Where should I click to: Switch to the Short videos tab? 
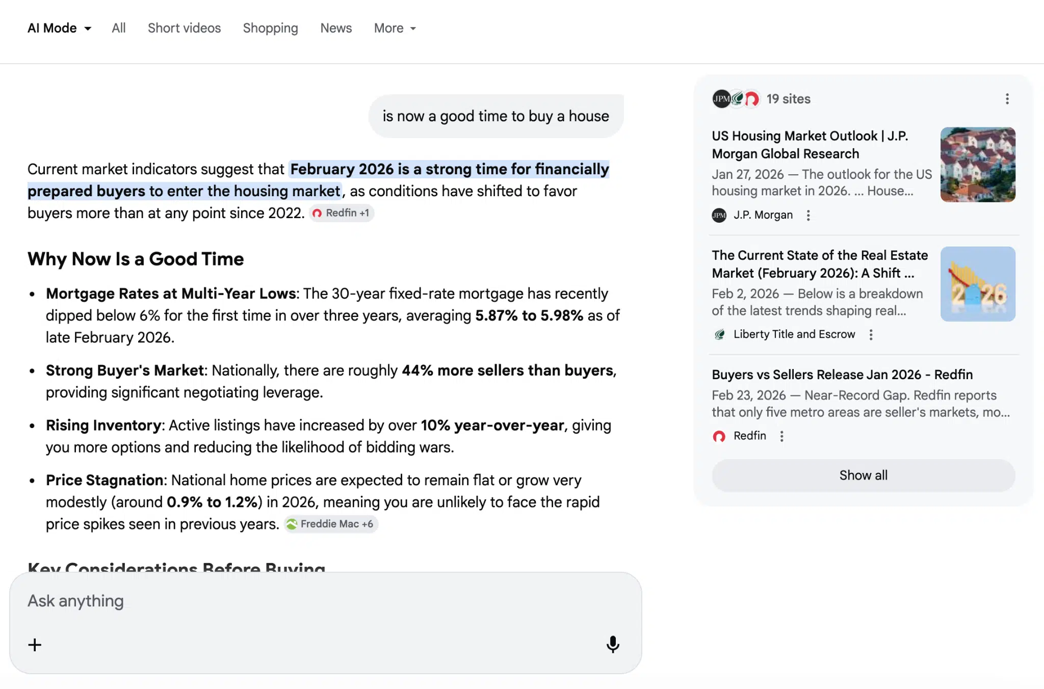point(184,28)
